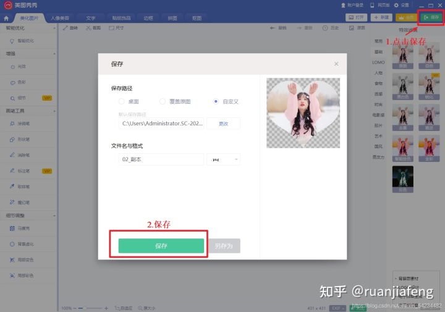The image size is (445, 312).
Task: Apply the dark inverted filter thumbnail
Action: (x=403, y=179)
